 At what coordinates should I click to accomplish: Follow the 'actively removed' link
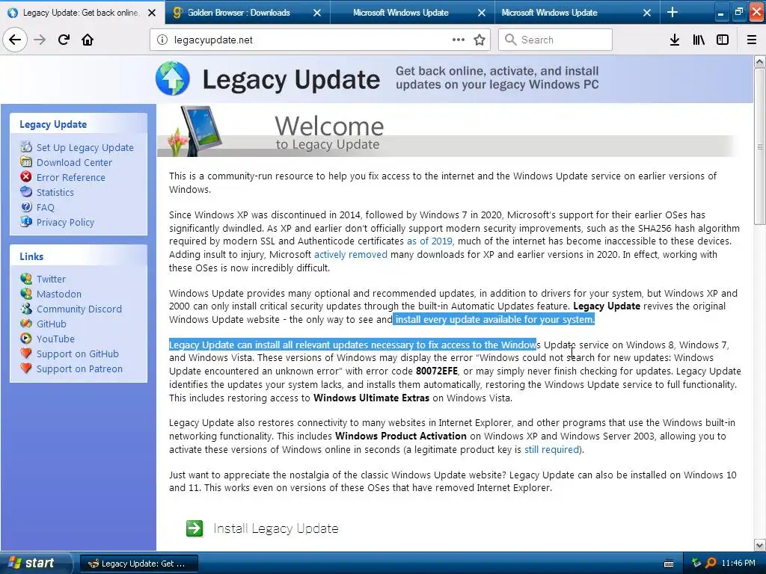coord(351,254)
